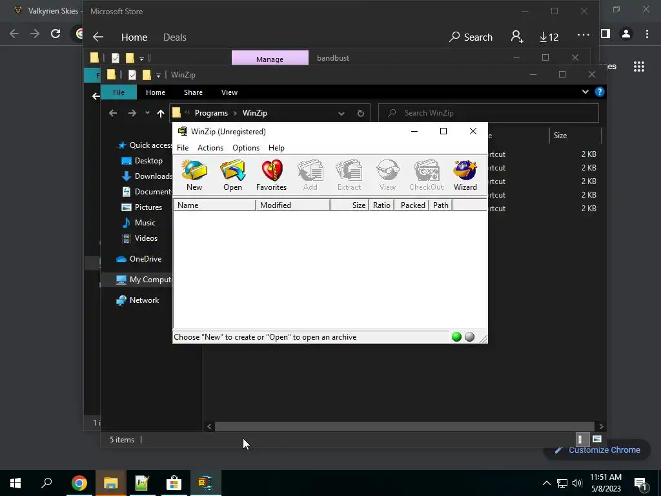Open Deals tab in Microsoft Store
661x496 pixels.
pos(174,37)
